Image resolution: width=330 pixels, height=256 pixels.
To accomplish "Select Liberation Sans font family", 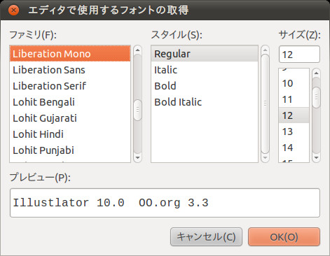I will (70, 70).
